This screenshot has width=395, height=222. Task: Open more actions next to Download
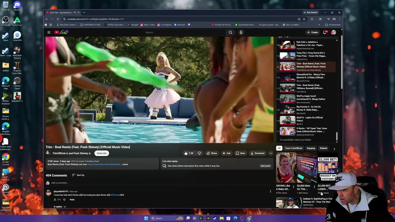(x=271, y=153)
